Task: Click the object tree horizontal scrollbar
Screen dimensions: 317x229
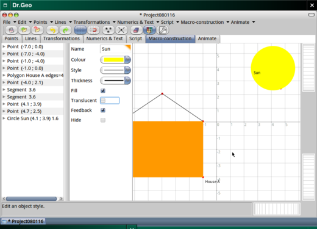Action: (x=31, y=198)
